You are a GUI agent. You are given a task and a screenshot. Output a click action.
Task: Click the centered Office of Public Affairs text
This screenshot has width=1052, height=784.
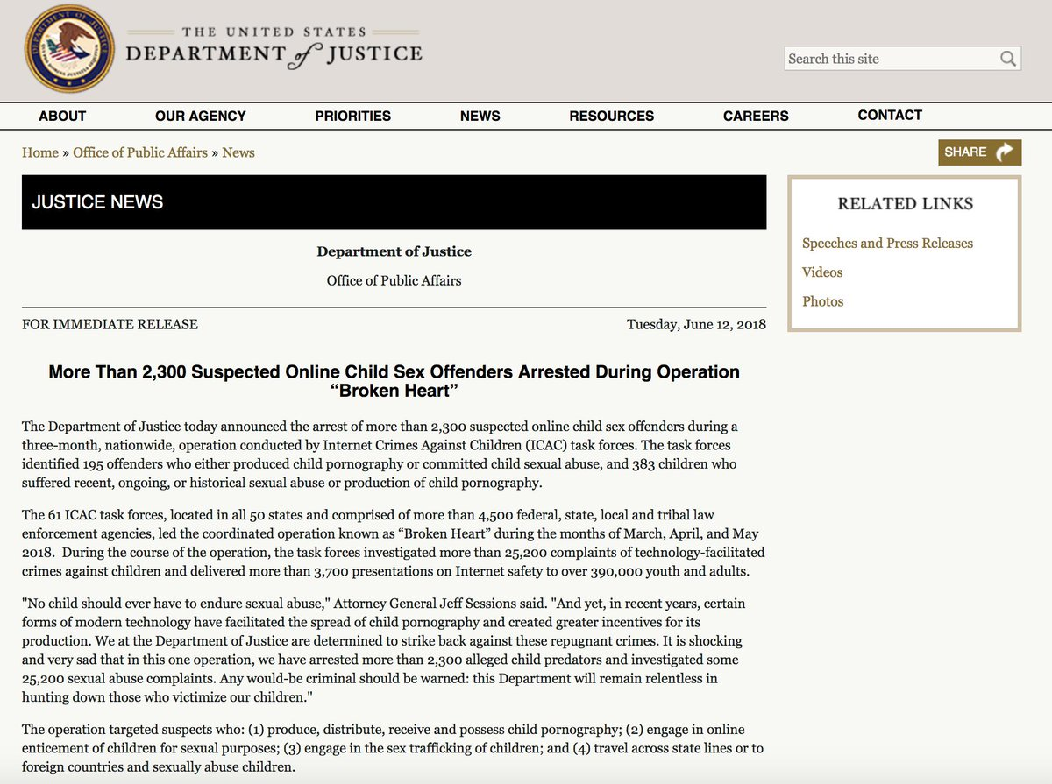click(394, 280)
